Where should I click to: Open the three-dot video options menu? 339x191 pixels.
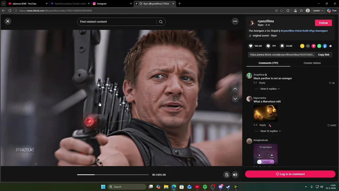coord(235,21)
